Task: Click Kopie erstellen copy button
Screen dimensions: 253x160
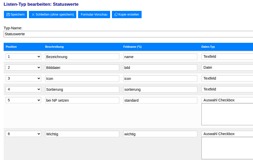Action: 126,15
